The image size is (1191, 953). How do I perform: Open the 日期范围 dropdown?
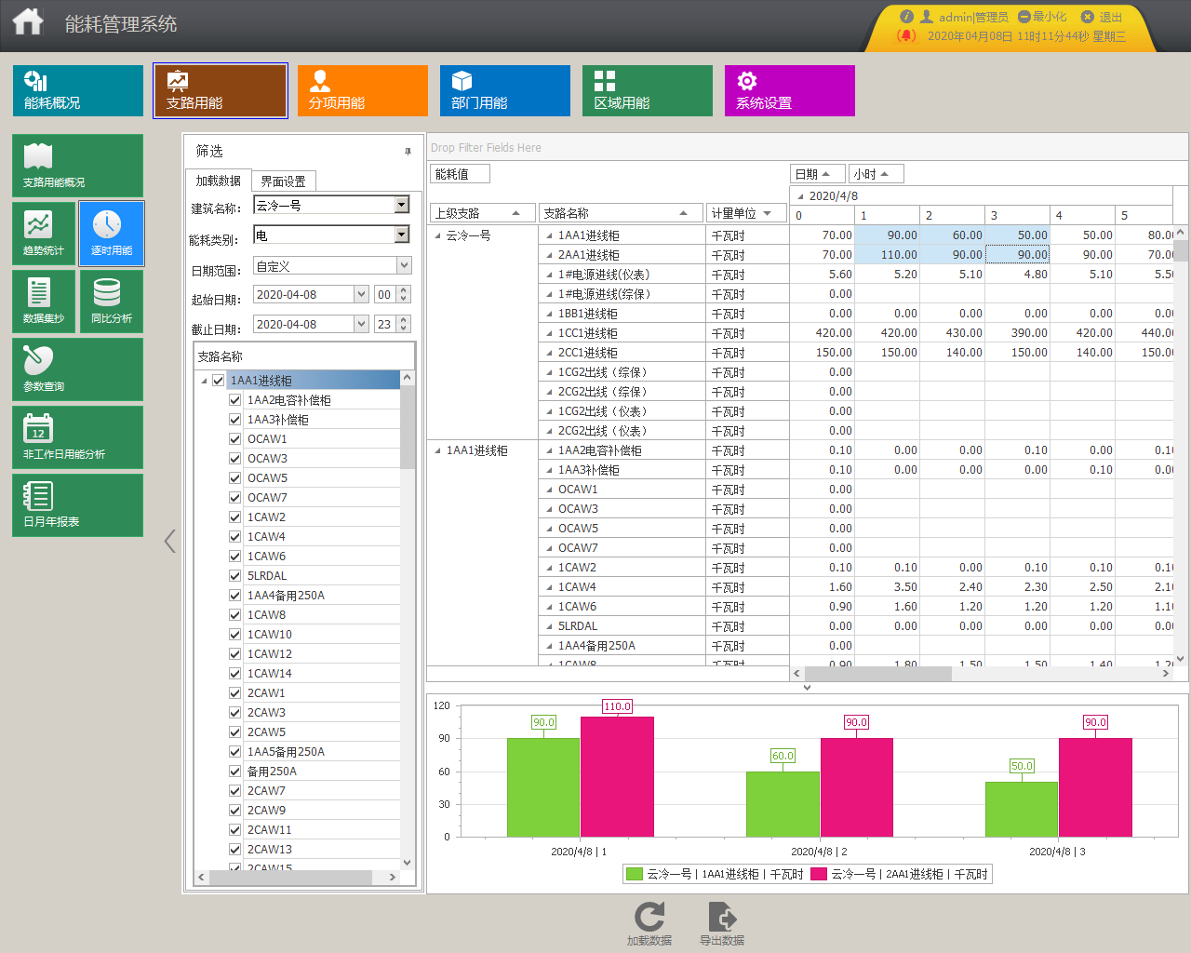pos(404,265)
